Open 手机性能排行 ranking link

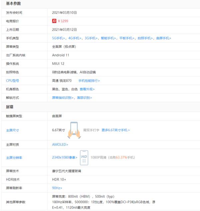pyautogui.click(x=89, y=81)
